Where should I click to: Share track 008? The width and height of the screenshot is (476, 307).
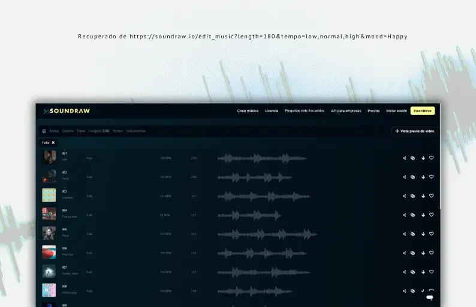[404, 291]
